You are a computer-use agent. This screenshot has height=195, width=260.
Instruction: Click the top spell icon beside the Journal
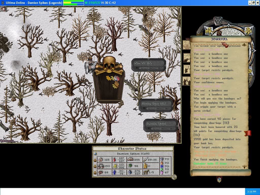point(186,45)
